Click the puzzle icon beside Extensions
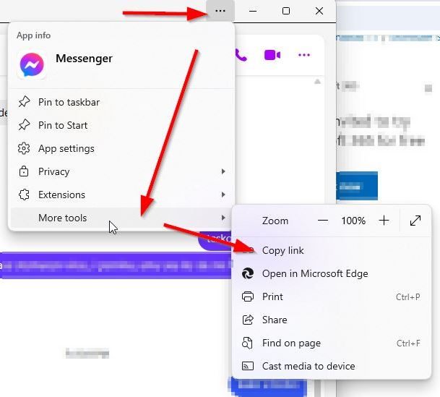 24,195
